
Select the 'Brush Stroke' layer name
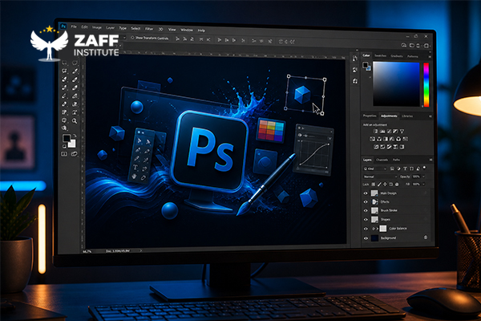(x=389, y=211)
